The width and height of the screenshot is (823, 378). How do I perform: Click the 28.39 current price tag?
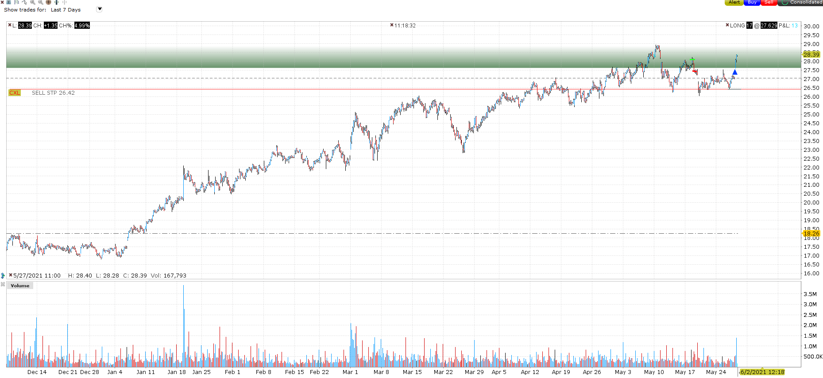point(811,54)
